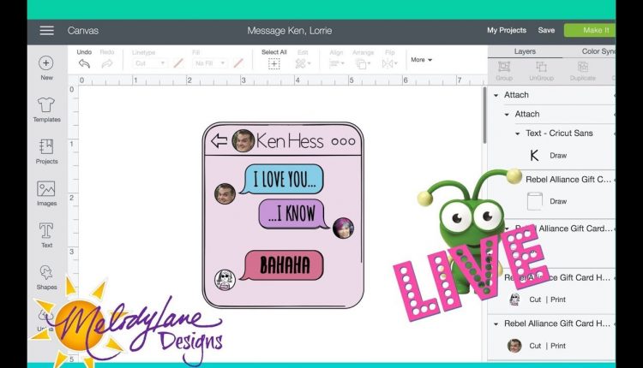
Task: Open the Arrange tool
Action: pyautogui.click(x=363, y=63)
